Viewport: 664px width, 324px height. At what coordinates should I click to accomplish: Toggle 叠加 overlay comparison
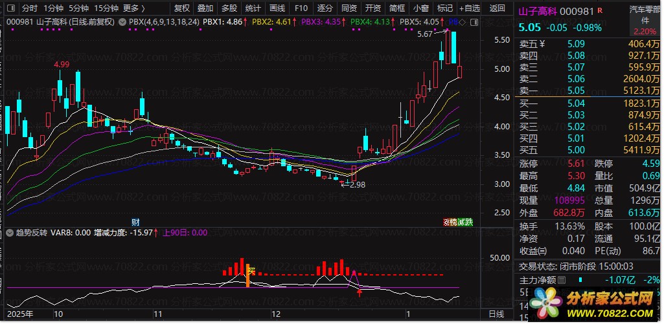pyautogui.click(x=205, y=8)
